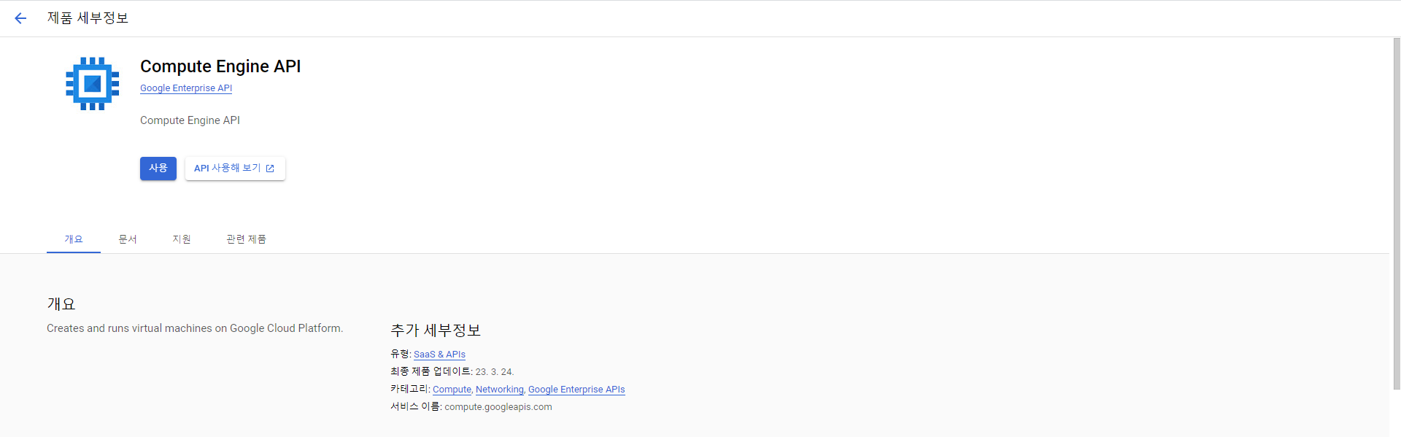Click the 추가 세부정보 heading
The height and width of the screenshot is (437, 1401).
[436, 330]
